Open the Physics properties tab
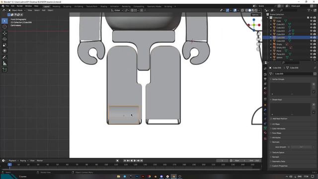The width and height of the screenshot is (318, 179). point(265,119)
